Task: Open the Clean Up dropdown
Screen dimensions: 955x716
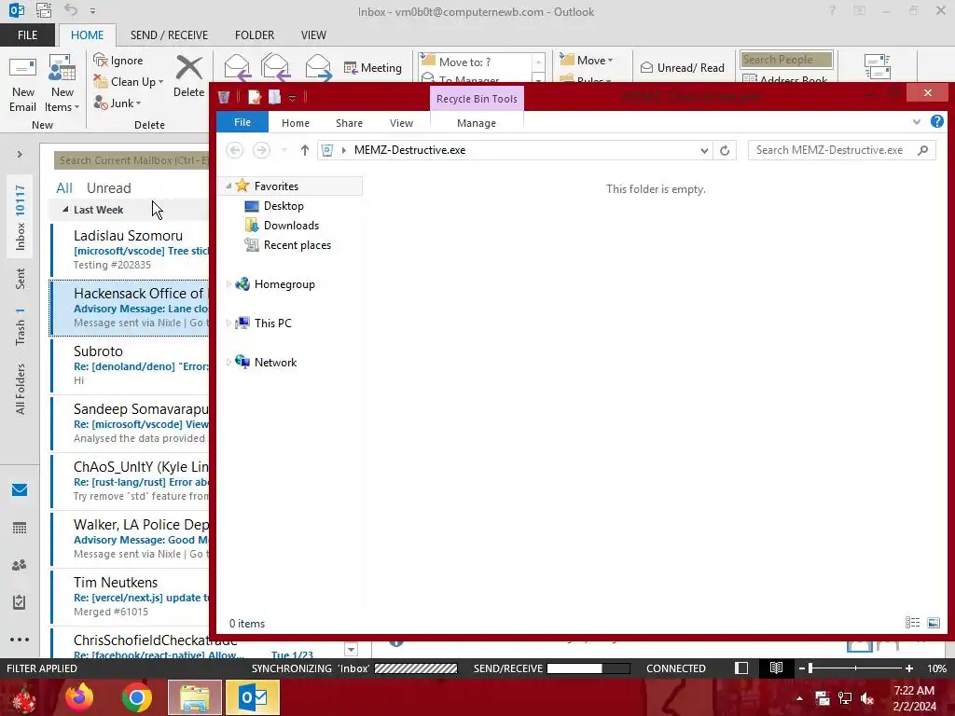Action: 128,82
